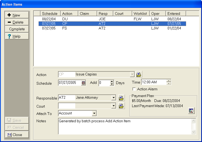Open Payment Plan details magnifier icon
This screenshot has height=142, width=202.
[191, 111]
